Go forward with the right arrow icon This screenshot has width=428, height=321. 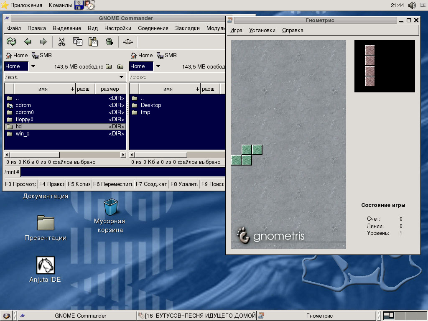click(x=43, y=41)
